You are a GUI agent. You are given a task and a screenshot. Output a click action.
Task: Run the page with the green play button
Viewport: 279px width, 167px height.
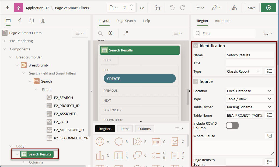click(x=268, y=8)
